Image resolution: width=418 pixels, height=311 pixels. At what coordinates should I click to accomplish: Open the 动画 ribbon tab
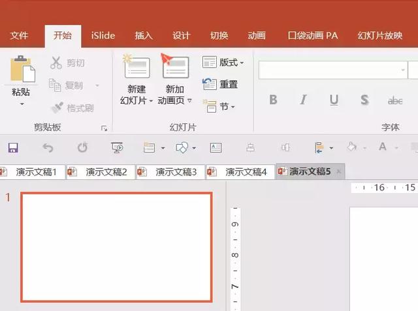(x=257, y=36)
